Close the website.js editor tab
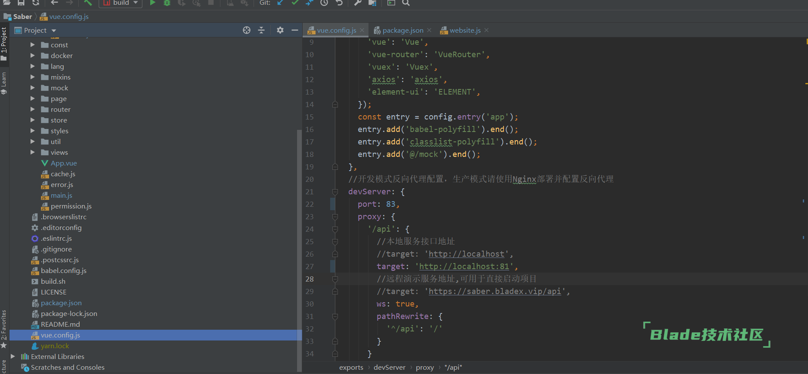Screen dimensions: 808x374 [486, 30]
